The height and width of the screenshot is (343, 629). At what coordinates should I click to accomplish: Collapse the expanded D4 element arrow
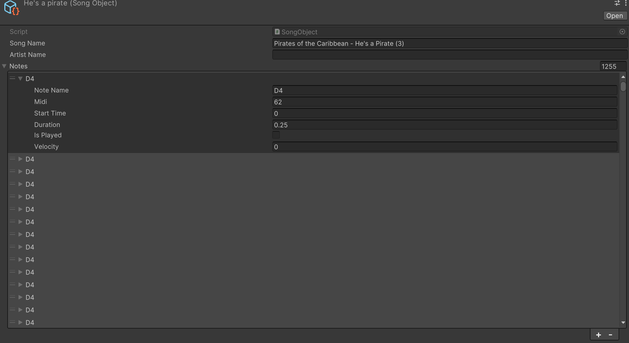[20, 79]
